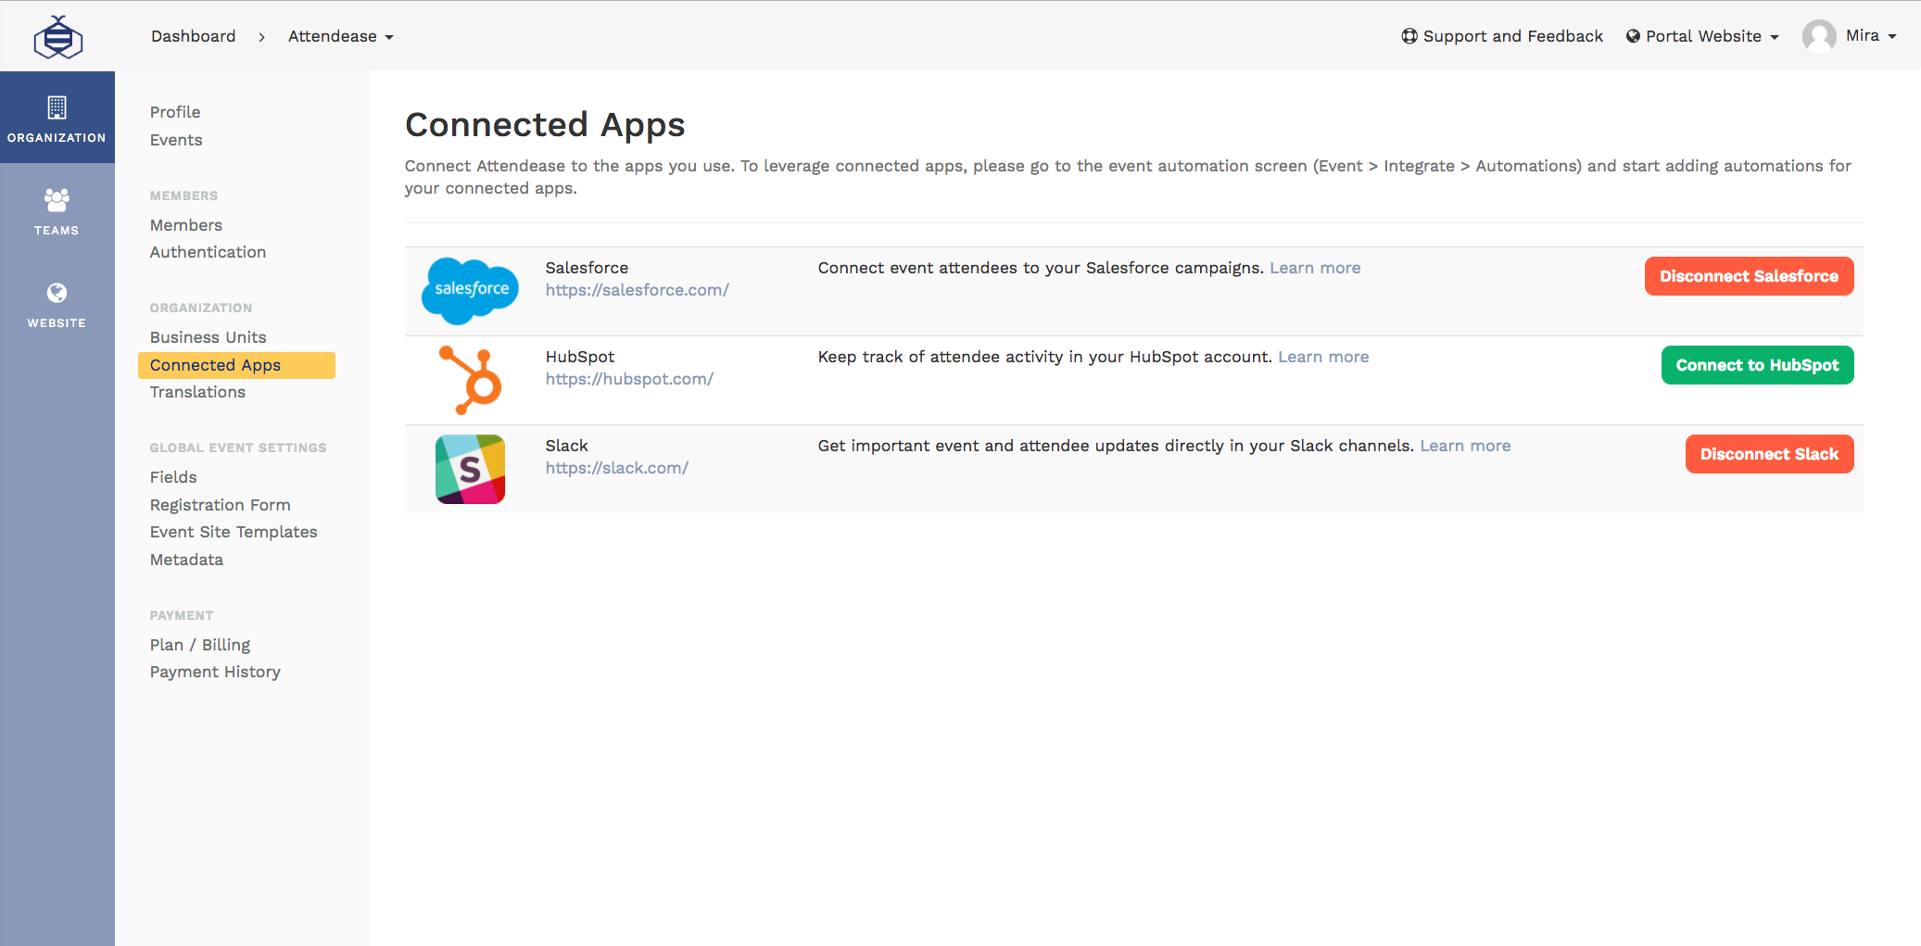This screenshot has width=1921, height=946.
Task: Disconnect the Slack integration
Action: coord(1769,454)
